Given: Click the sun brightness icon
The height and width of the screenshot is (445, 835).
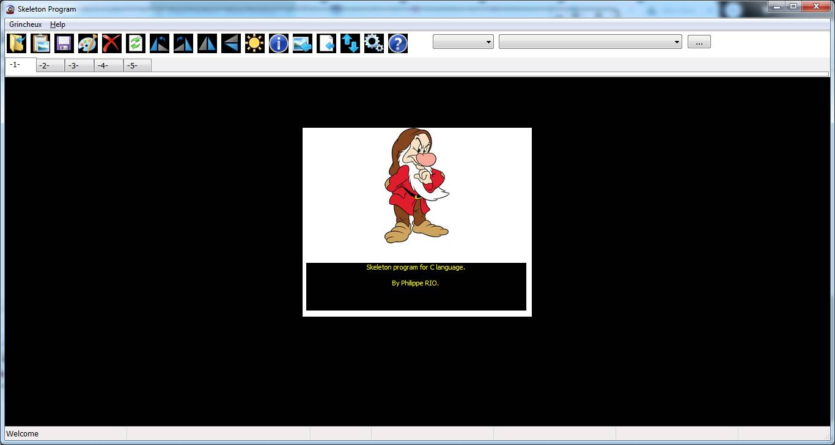Looking at the screenshot, I should (255, 43).
